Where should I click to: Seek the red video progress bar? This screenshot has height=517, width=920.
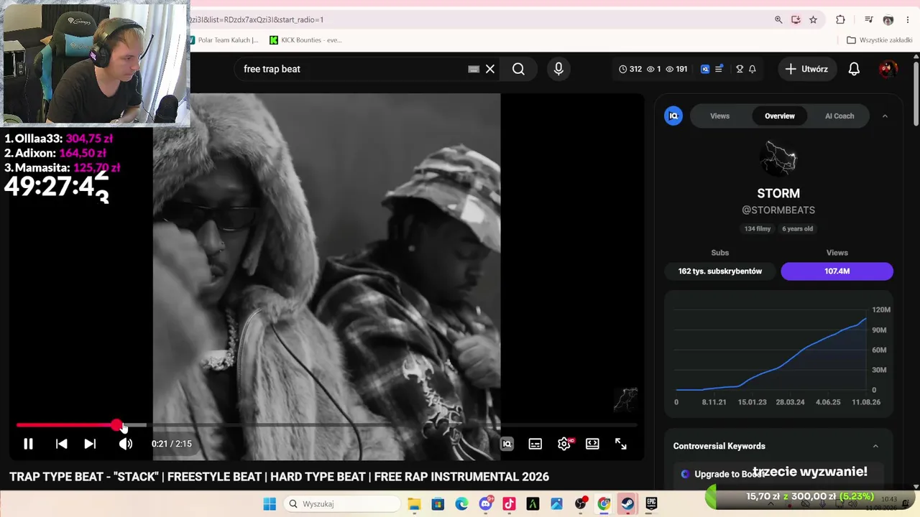326,426
